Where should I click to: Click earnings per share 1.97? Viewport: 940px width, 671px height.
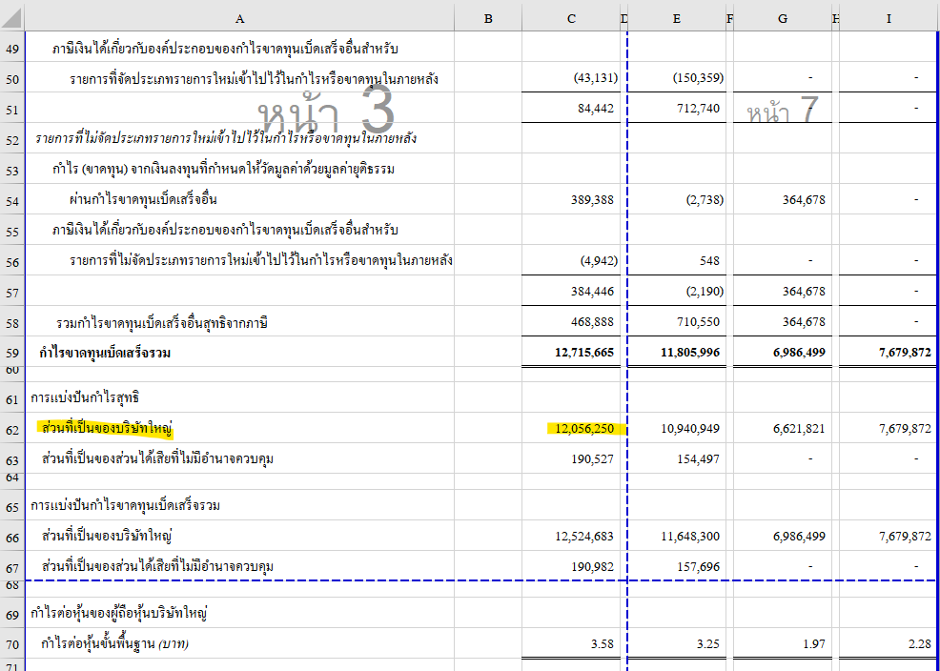(783, 644)
